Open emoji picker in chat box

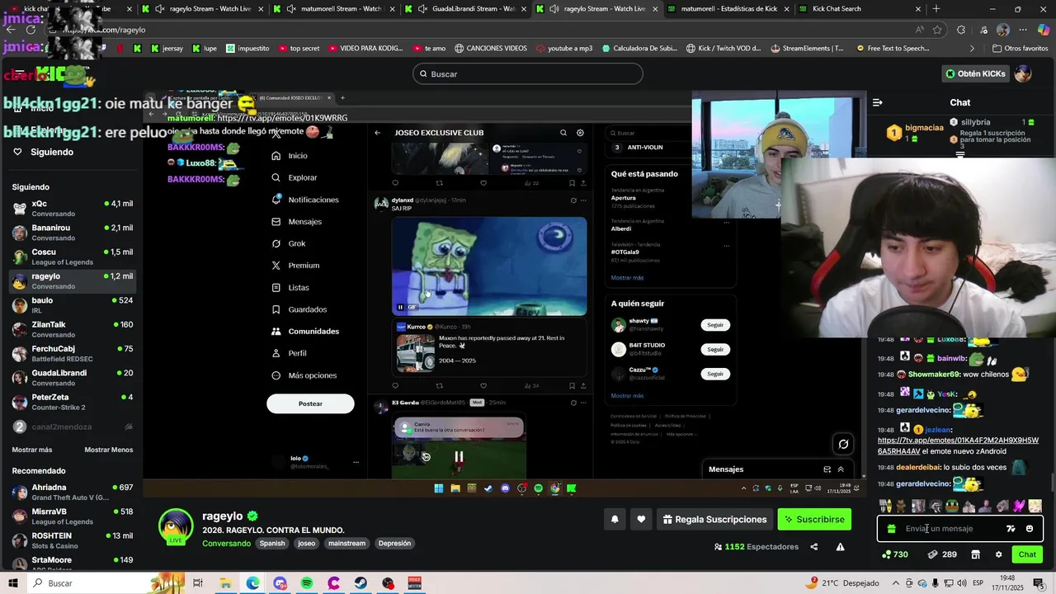[1029, 529]
